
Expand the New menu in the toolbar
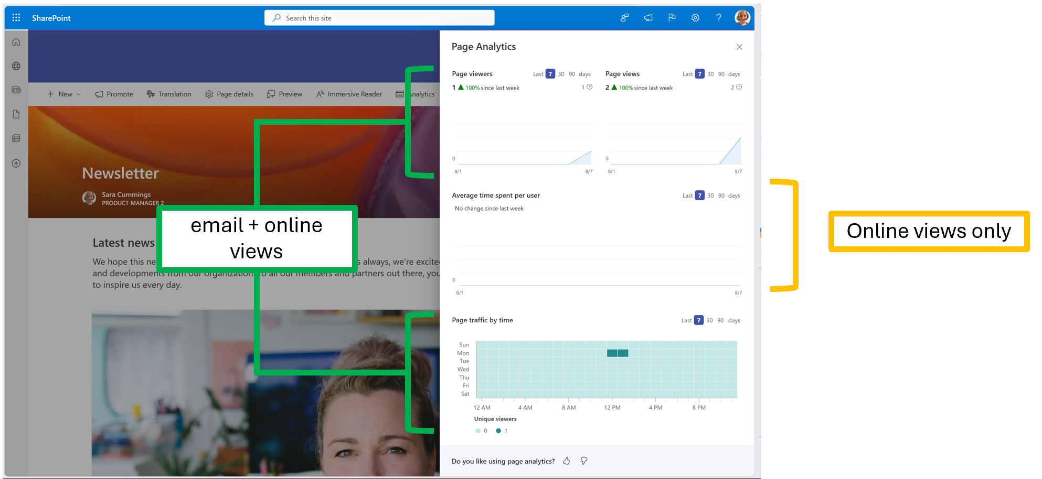[64, 94]
